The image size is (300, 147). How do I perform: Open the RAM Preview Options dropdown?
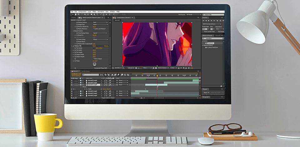point(212,24)
